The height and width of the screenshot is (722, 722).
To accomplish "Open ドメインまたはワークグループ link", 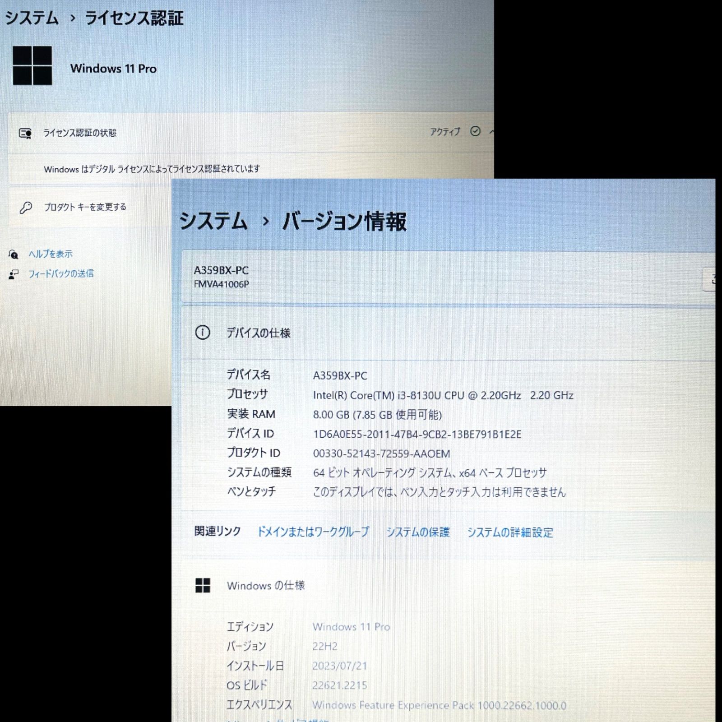I will pos(313,532).
